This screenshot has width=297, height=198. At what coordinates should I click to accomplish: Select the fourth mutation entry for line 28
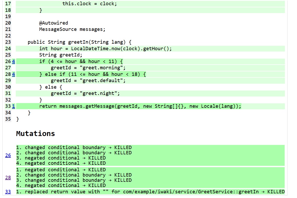pyautogui.click(x=61, y=185)
